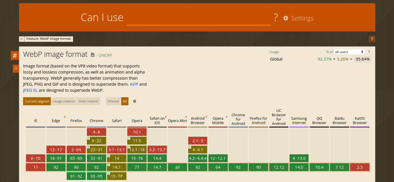Click the Opera Mobile column header

pyautogui.click(x=218, y=121)
